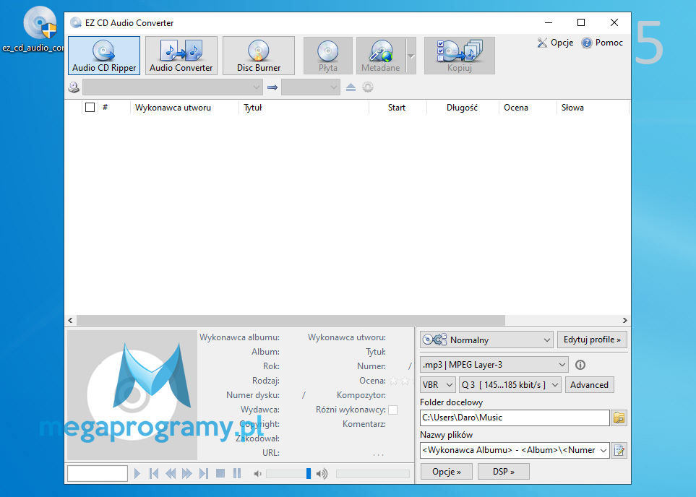Open the .mp3 MPEG Layer-3 format dropdown
Screen dimensions: 696x497
pyautogui.click(x=494, y=365)
